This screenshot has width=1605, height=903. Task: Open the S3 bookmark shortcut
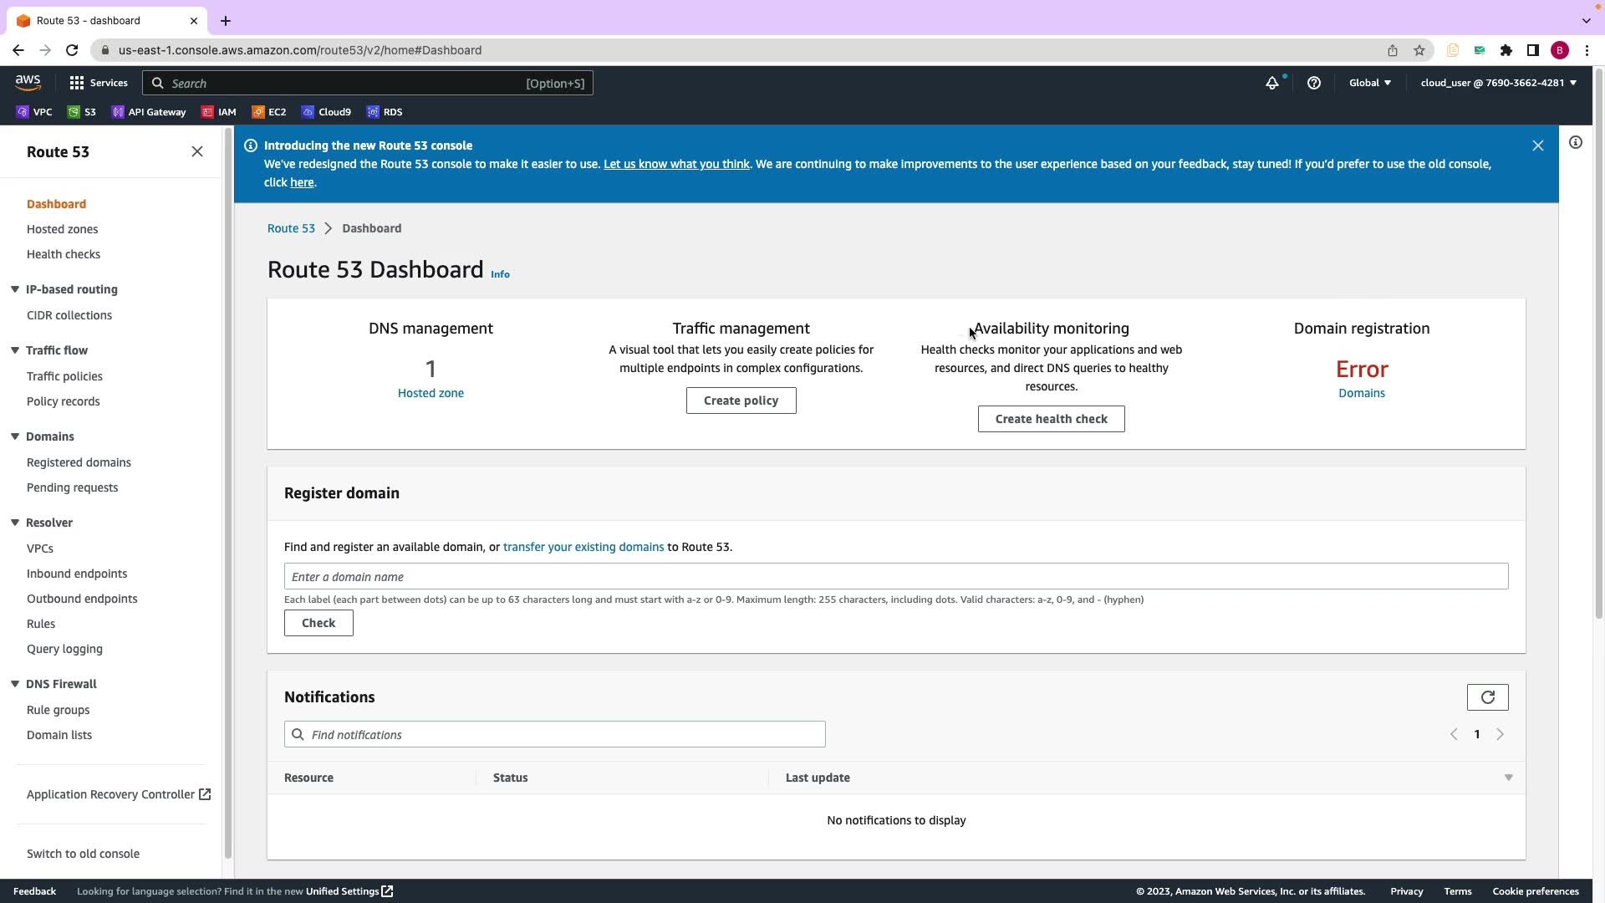pyautogui.click(x=82, y=112)
